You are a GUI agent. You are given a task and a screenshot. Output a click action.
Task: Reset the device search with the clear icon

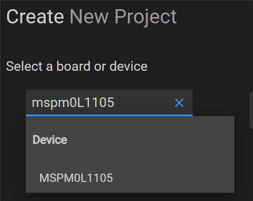tap(179, 103)
